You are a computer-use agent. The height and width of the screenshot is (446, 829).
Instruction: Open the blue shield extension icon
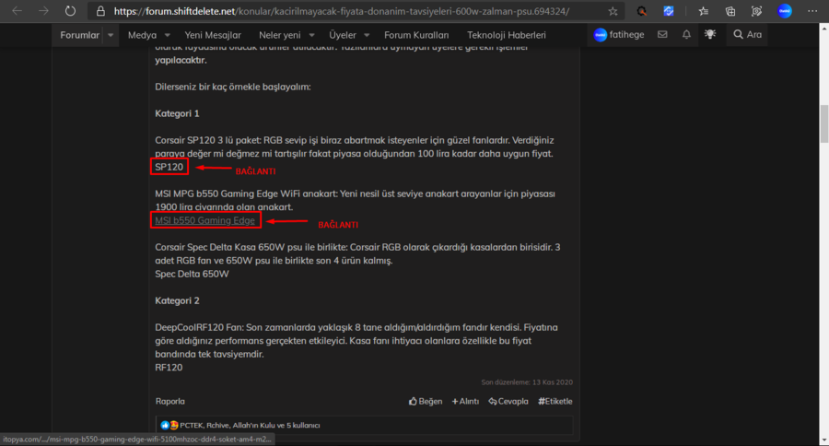click(x=669, y=11)
